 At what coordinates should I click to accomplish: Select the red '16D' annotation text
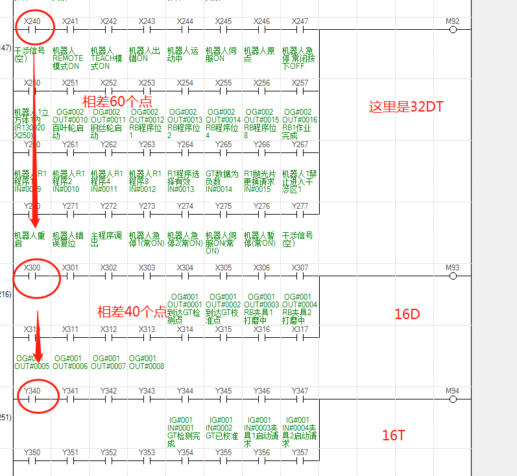click(x=407, y=315)
